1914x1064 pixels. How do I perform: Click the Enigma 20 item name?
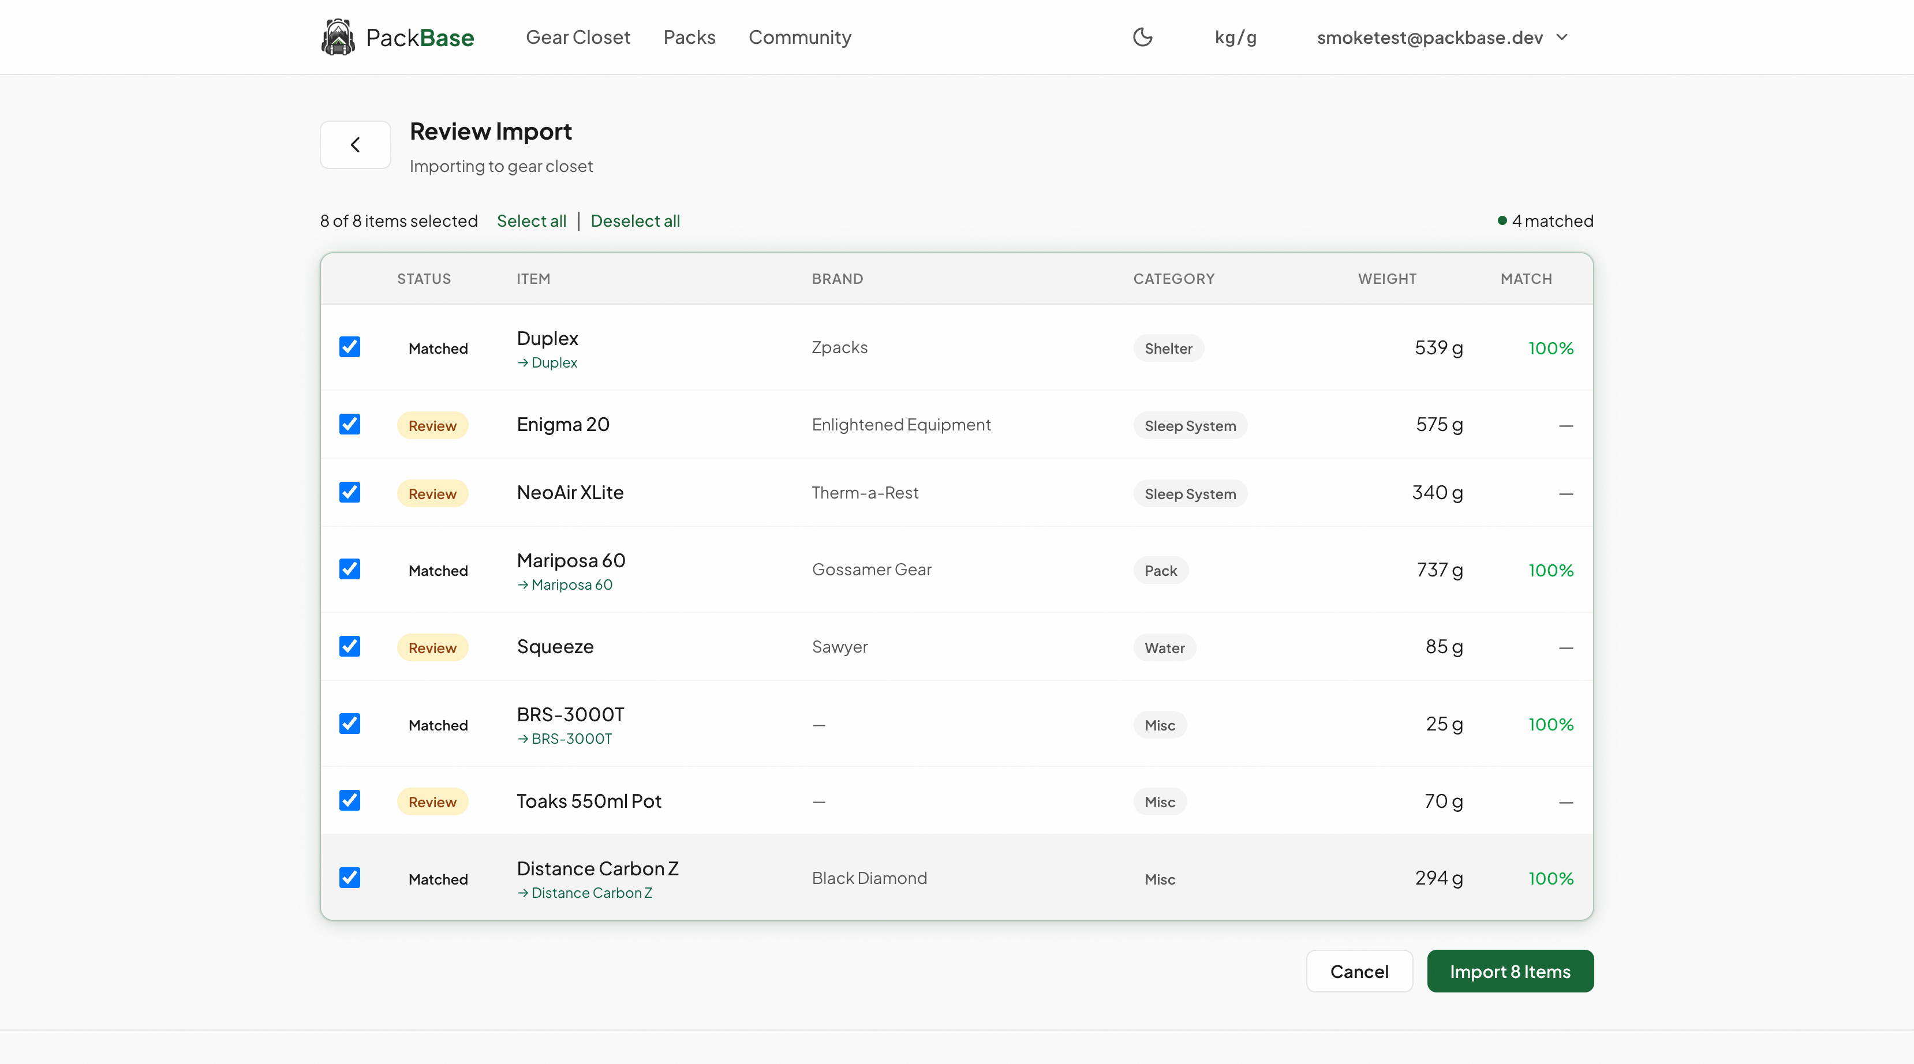pos(563,424)
